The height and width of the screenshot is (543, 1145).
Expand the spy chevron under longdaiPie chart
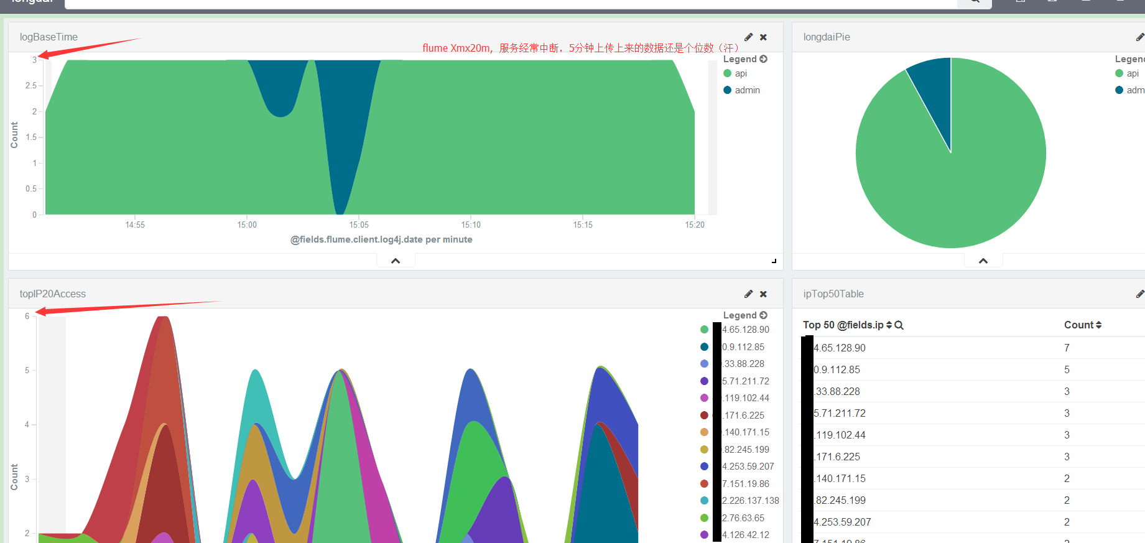coord(983,261)
